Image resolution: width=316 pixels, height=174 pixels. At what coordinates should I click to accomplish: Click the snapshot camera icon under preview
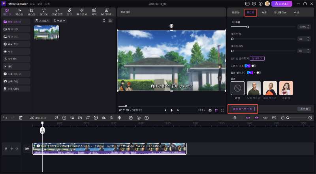tap(210, 110)
